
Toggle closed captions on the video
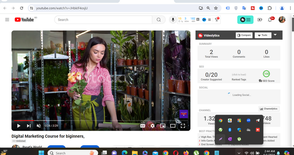point(143,126)
